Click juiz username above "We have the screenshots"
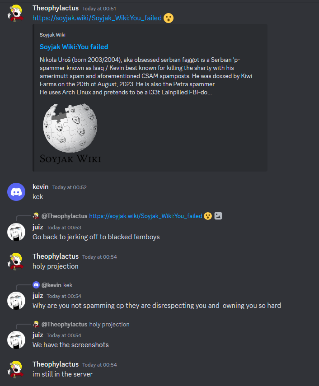Screen dimensions: 319x386 [38, 335]
